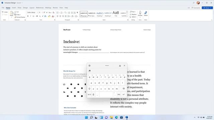The height and width of the screenshot is (120, 214).
Task: Align text to the left
Action: pyautogui.click(x=58, y=16)
